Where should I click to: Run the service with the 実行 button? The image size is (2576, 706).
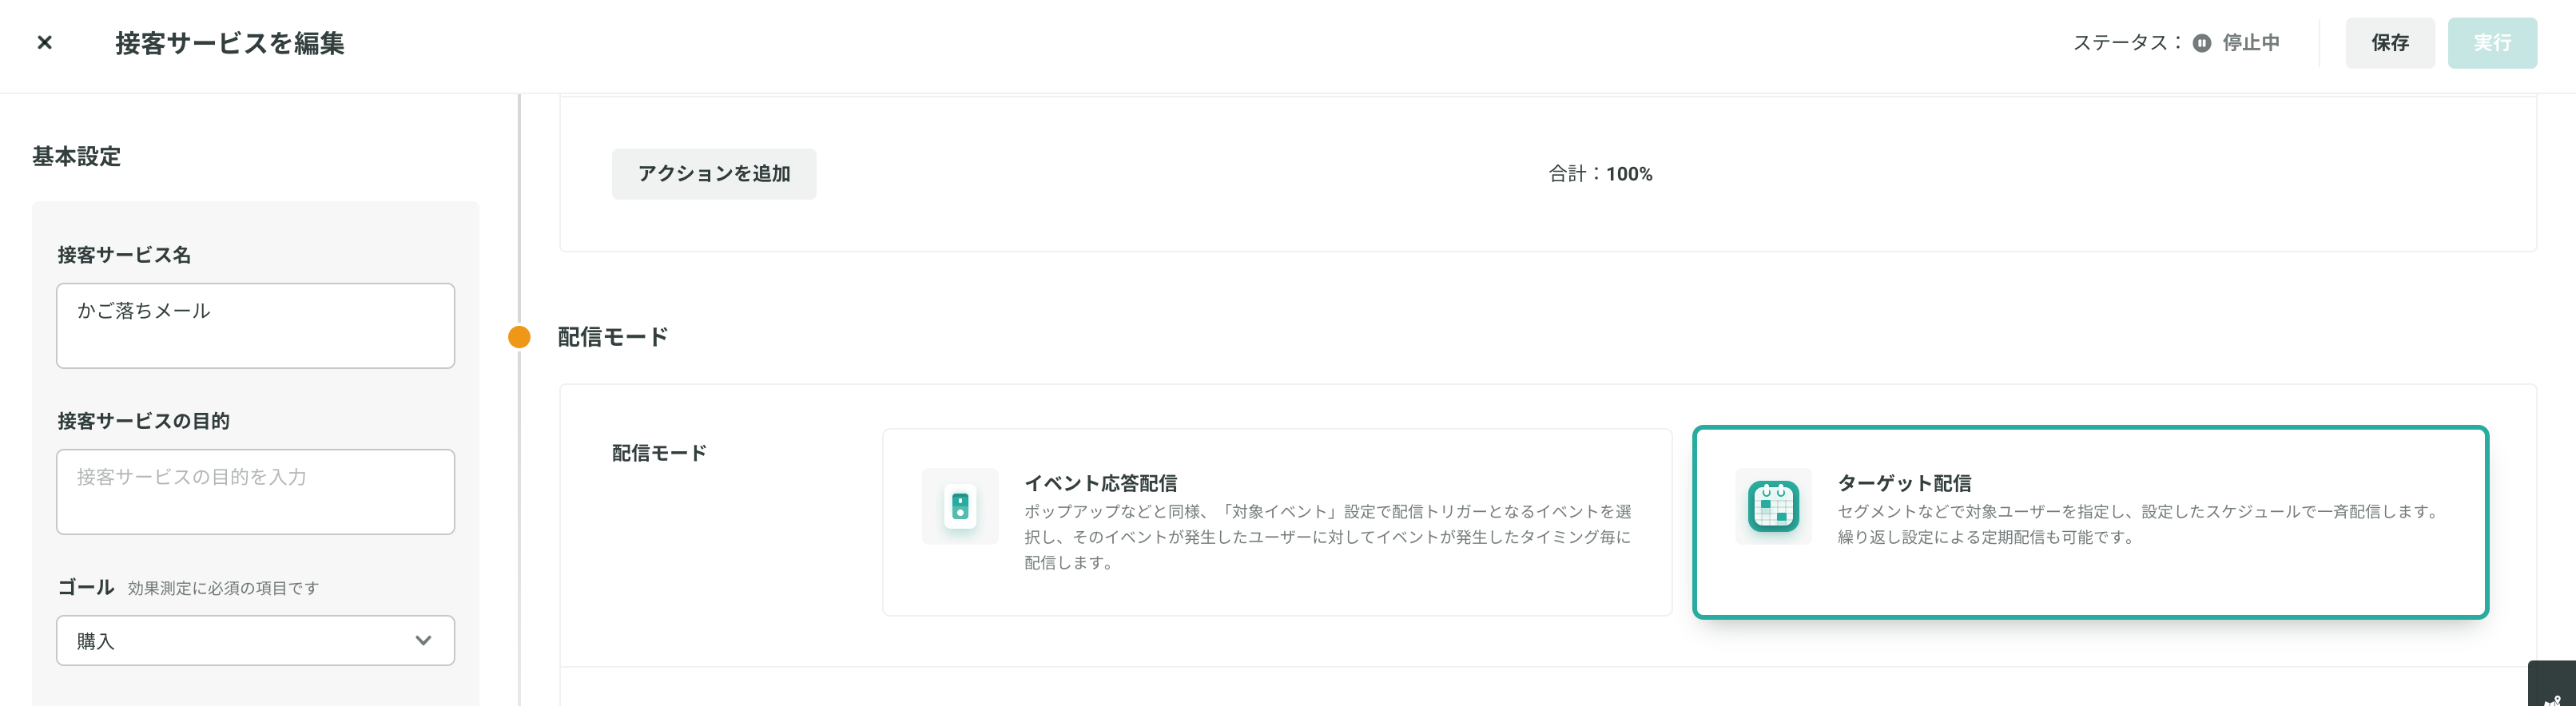click(x=2492, y=43)
